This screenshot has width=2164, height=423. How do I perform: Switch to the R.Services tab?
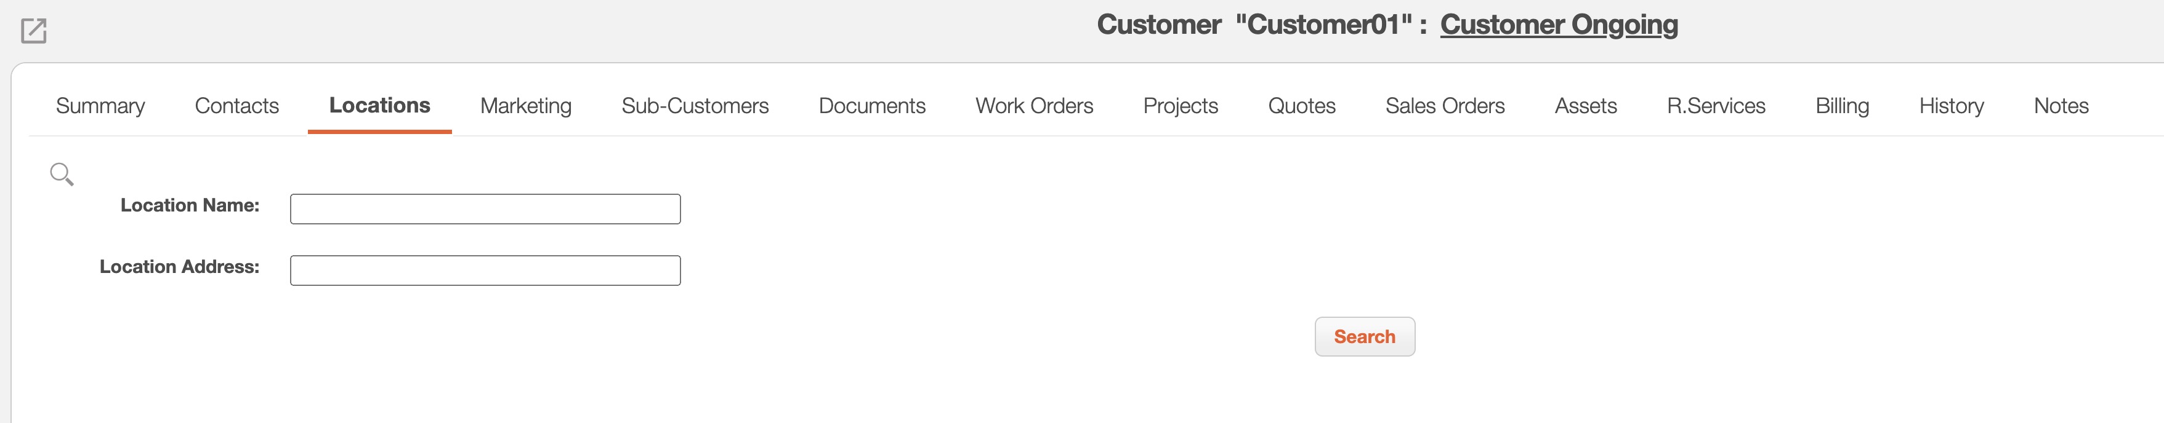(x=1716, y=106)
